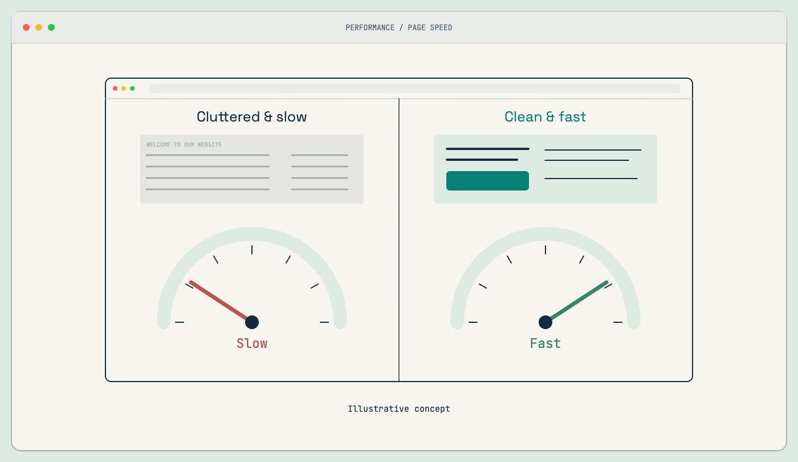798x462 pixels.
Task: Click the inner browser's red dot
Action: pos(115,88)
